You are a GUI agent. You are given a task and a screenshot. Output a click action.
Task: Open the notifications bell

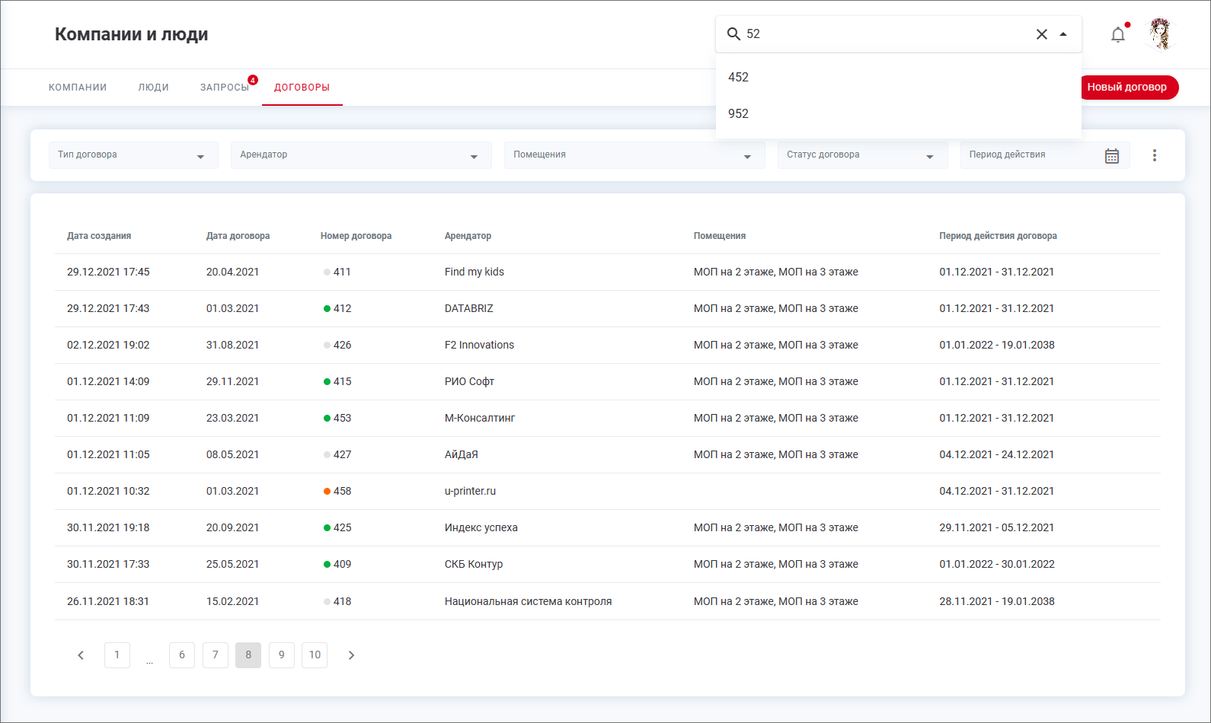(1117, 35)
